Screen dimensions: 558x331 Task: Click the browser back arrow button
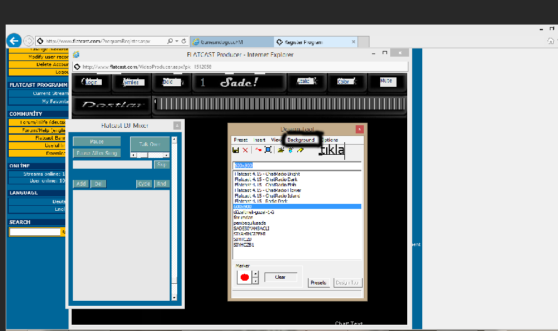click(x=14, y=41)
